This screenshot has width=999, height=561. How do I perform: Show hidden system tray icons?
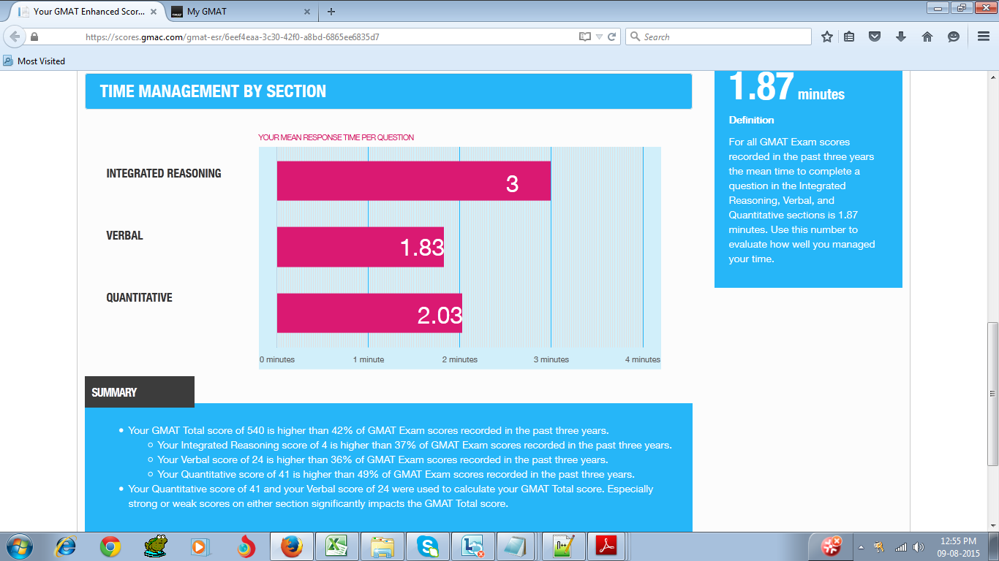click(861, 546)
